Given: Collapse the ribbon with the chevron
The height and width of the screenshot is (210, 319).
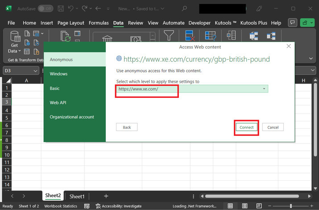Looking at the screenshot, I should coord(311,58).
